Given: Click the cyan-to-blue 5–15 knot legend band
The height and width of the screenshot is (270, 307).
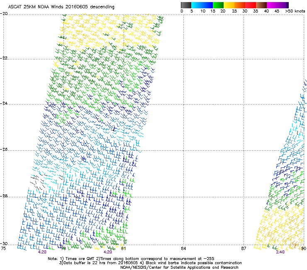Looking at the screenshot, I should coord(202,5).
